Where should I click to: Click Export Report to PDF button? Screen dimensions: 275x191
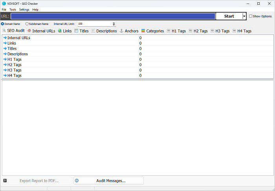coord(37,180)
